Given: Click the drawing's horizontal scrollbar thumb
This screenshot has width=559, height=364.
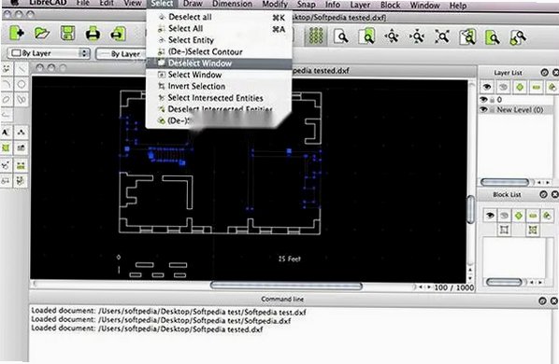Looking at the screenshot, I should (286, 286).
